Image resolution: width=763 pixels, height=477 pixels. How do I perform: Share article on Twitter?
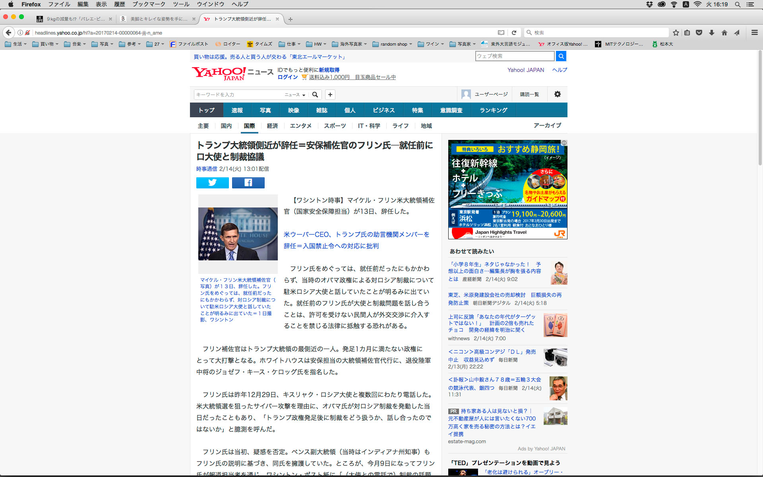pyautogui.click(x=212, y=182)
